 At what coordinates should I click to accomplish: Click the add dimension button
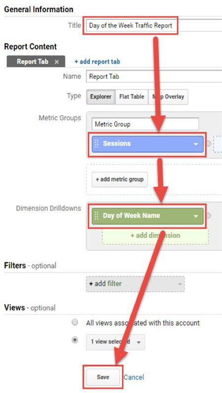(155, 236)
